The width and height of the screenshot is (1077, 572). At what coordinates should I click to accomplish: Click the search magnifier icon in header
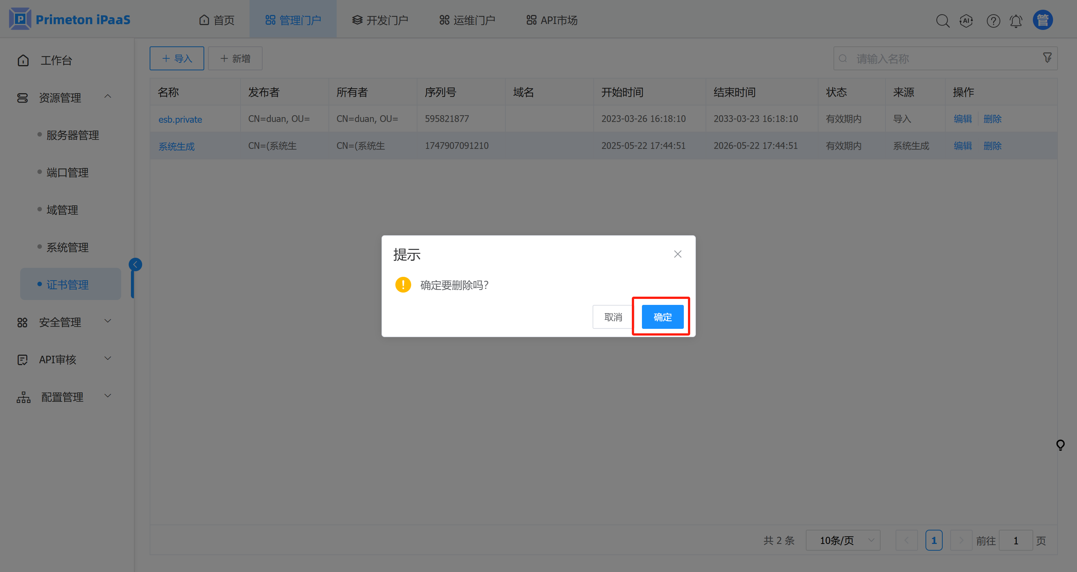(x=942, y=21)
